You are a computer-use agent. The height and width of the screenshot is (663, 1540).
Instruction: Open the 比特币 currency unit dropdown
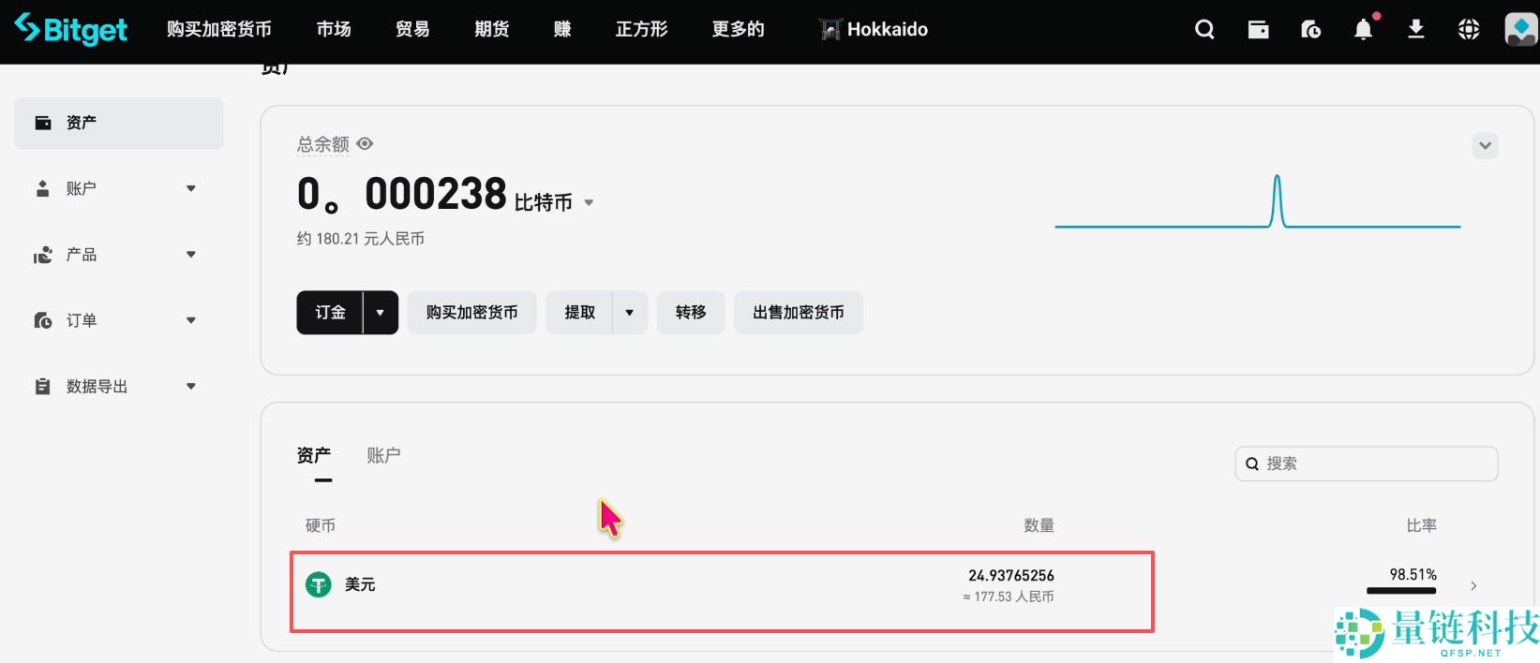(x=589, y=202)
